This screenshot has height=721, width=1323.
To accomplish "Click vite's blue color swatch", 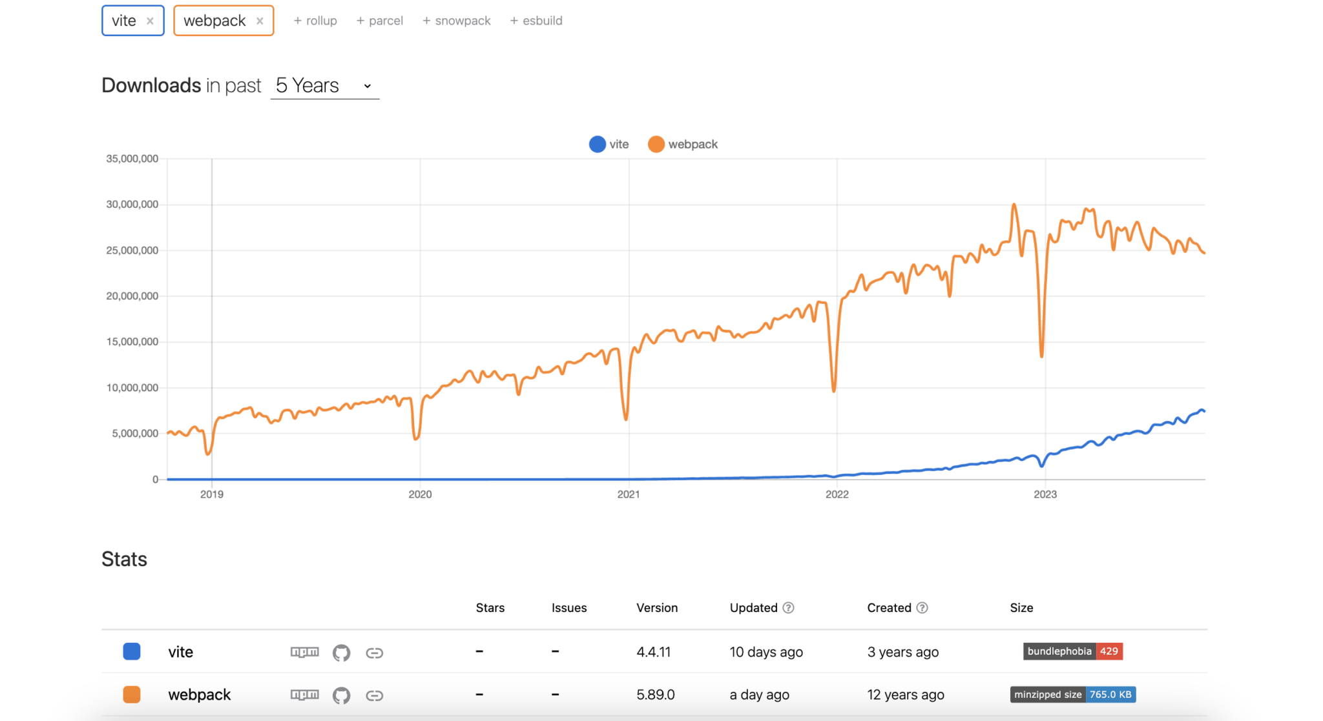I will point(132,651).
